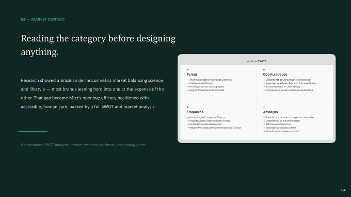Screen dimensions: 351x197
Task: Click 'Expansão para Canais Digitais' bullet
Action: [290, 83]
